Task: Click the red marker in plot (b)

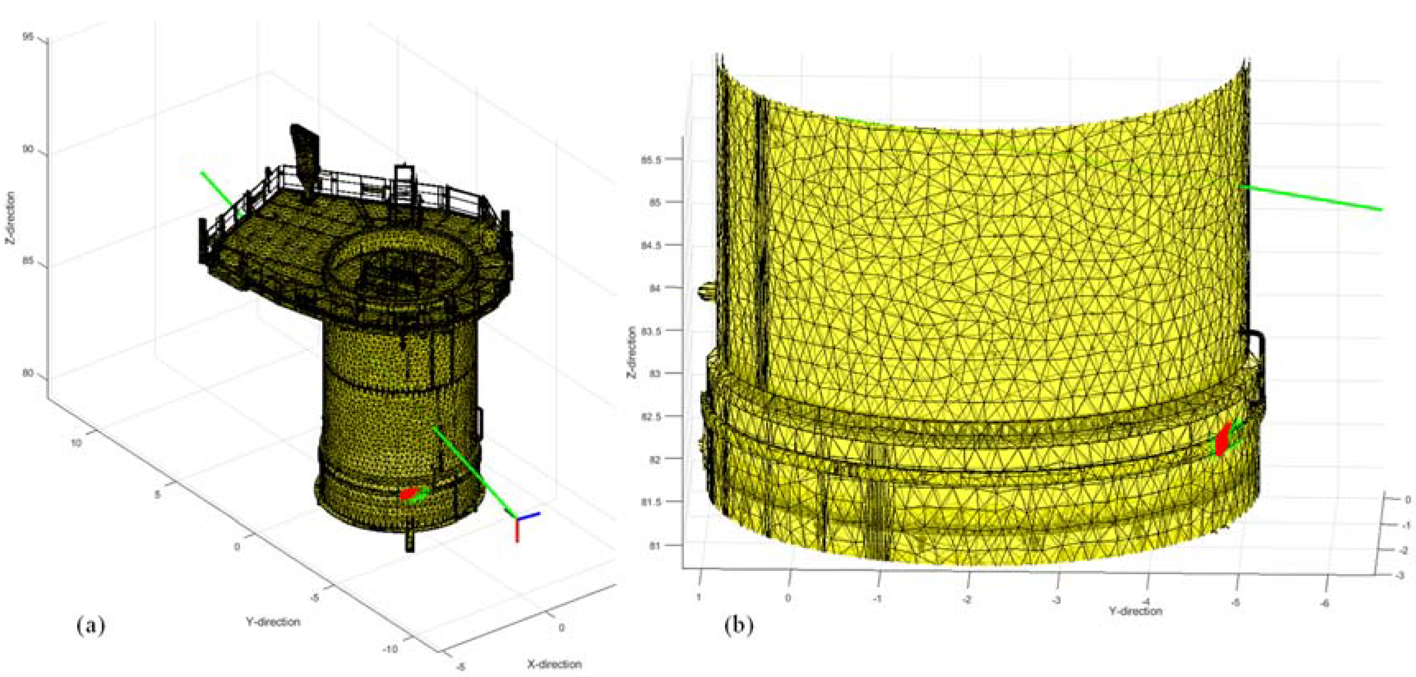Action: pyautogui.click(x=1222, y=440)
